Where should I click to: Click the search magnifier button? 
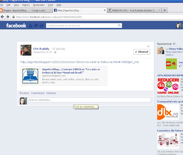point(120,25)
